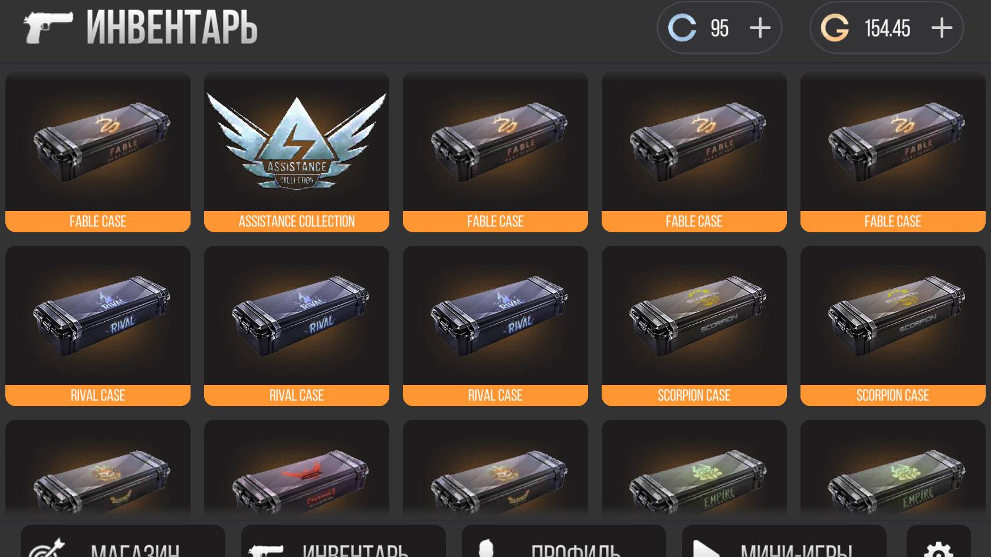Add more C coins with plus icon

click(x=760, y=28)
